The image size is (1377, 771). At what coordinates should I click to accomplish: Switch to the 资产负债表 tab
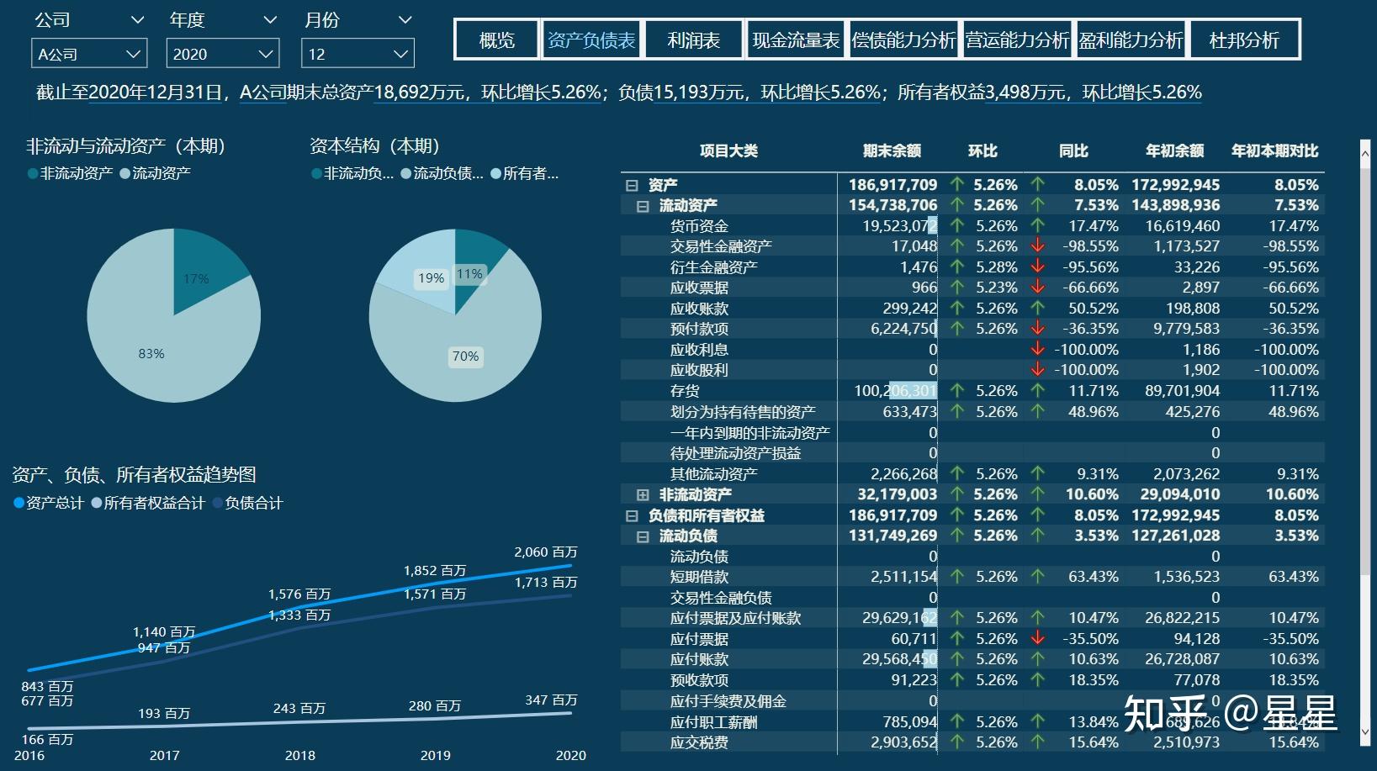click(x=591, y=40)
